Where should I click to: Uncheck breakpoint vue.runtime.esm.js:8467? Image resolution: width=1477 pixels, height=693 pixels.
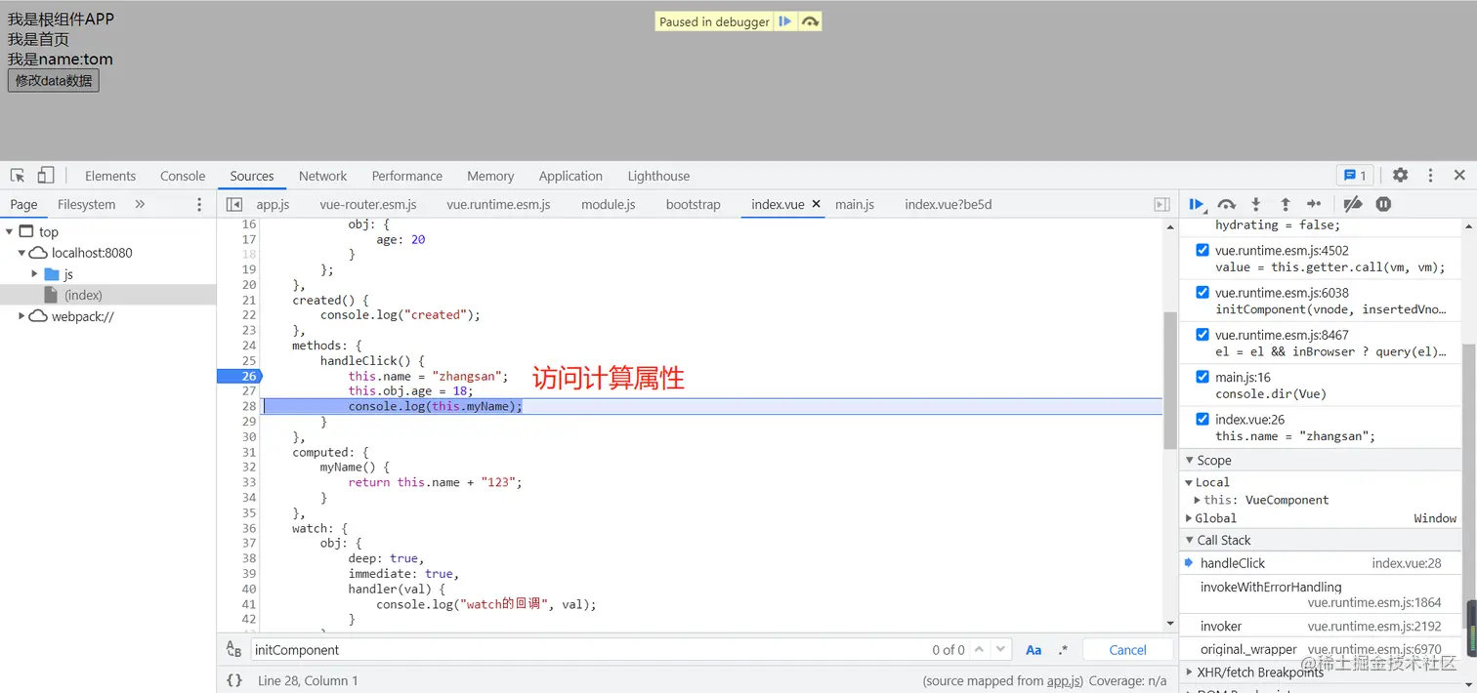tap(1203, 334)
